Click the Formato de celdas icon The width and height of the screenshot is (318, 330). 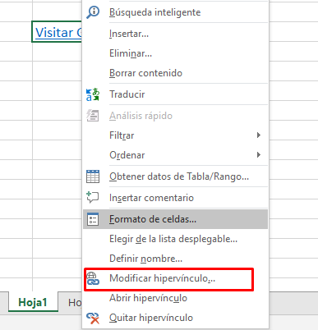(x=93, y=219)
